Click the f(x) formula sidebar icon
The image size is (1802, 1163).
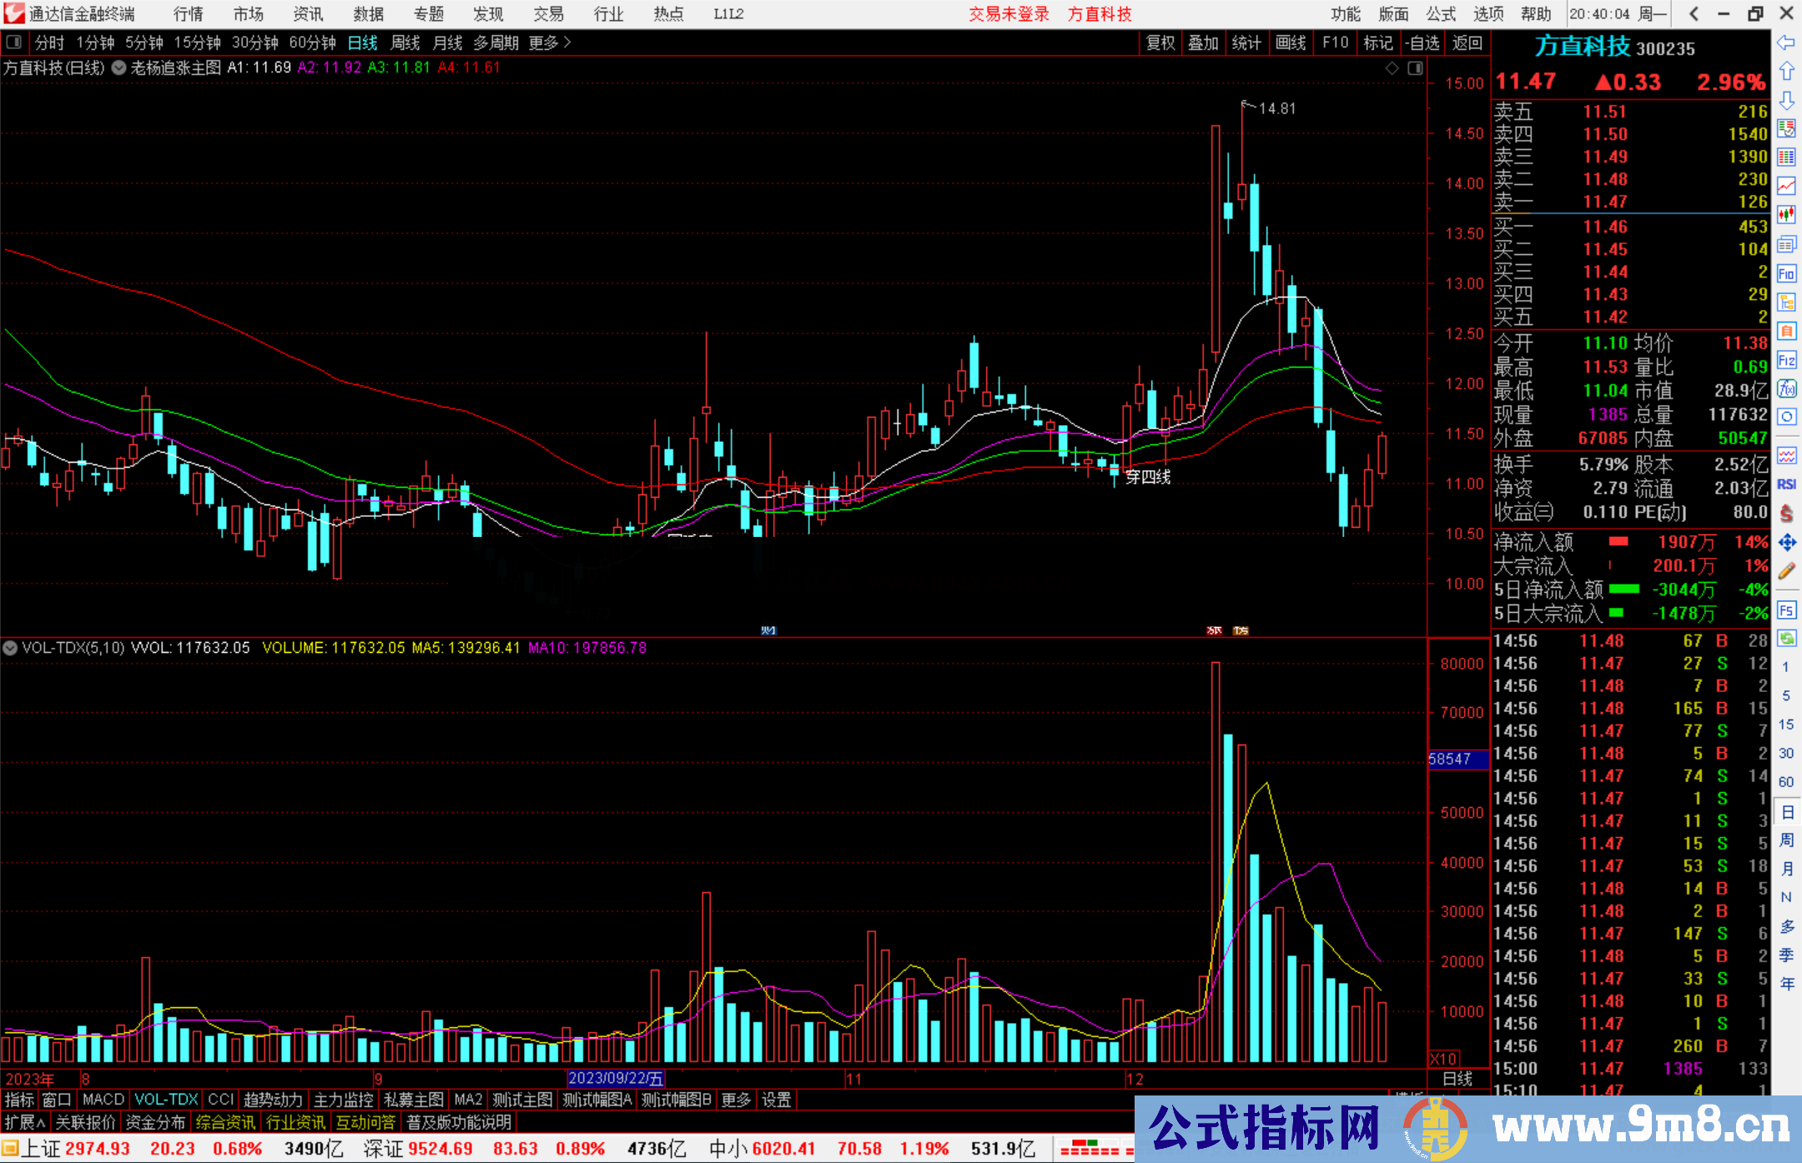point(1786,389)
